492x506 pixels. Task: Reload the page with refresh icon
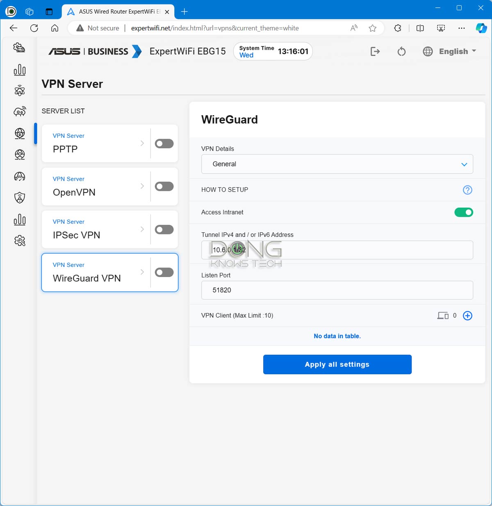(x=34, y=28)
